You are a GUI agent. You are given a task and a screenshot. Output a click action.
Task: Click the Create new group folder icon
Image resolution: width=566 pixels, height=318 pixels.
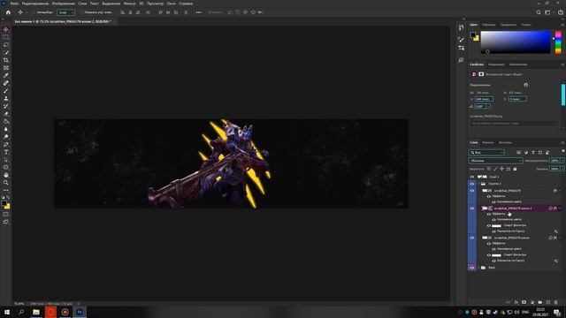(x=540, y=302)
